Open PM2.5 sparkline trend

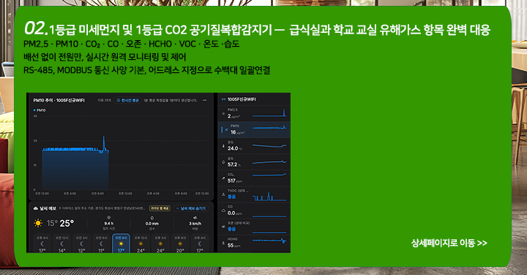[x=269, y=113]
